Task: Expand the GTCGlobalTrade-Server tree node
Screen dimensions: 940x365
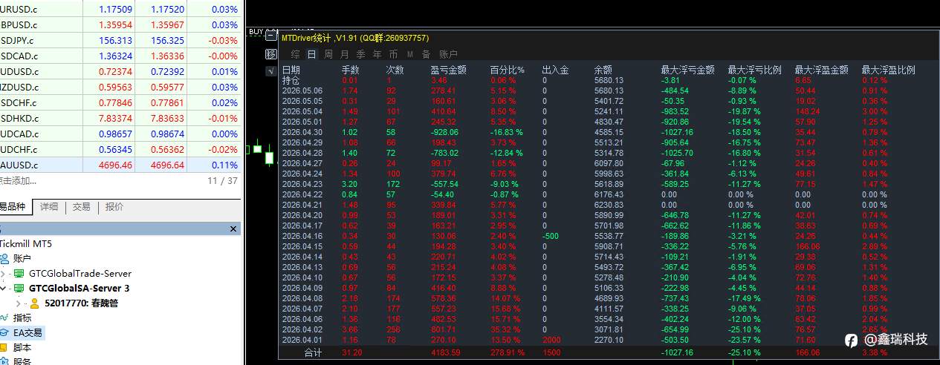Action: tap(3, 274)
